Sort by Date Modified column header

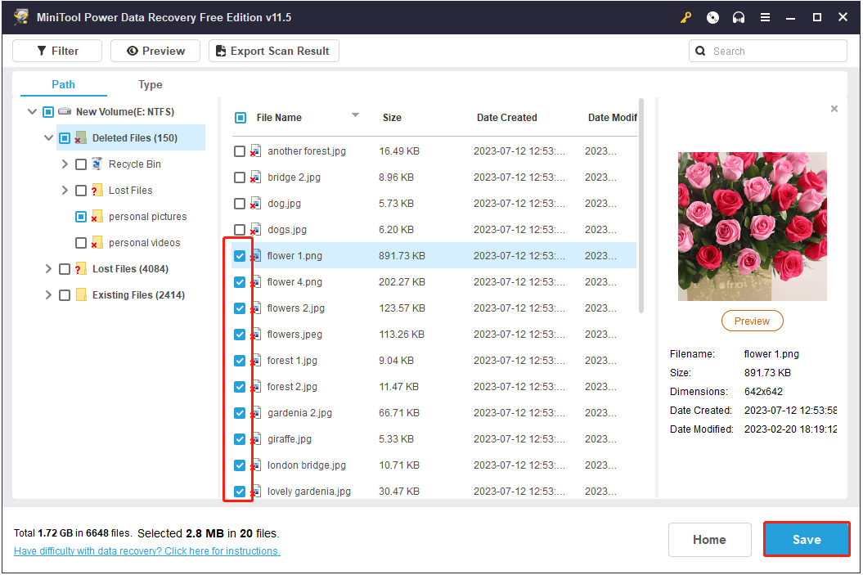click(612, 118)
